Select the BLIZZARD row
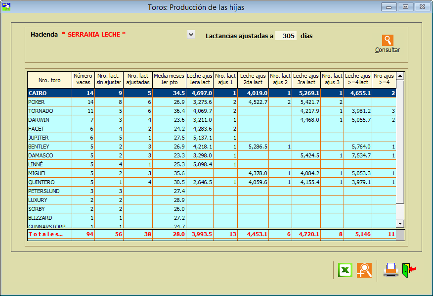This screenshot has height=296, width=433. tap(49, 218)
